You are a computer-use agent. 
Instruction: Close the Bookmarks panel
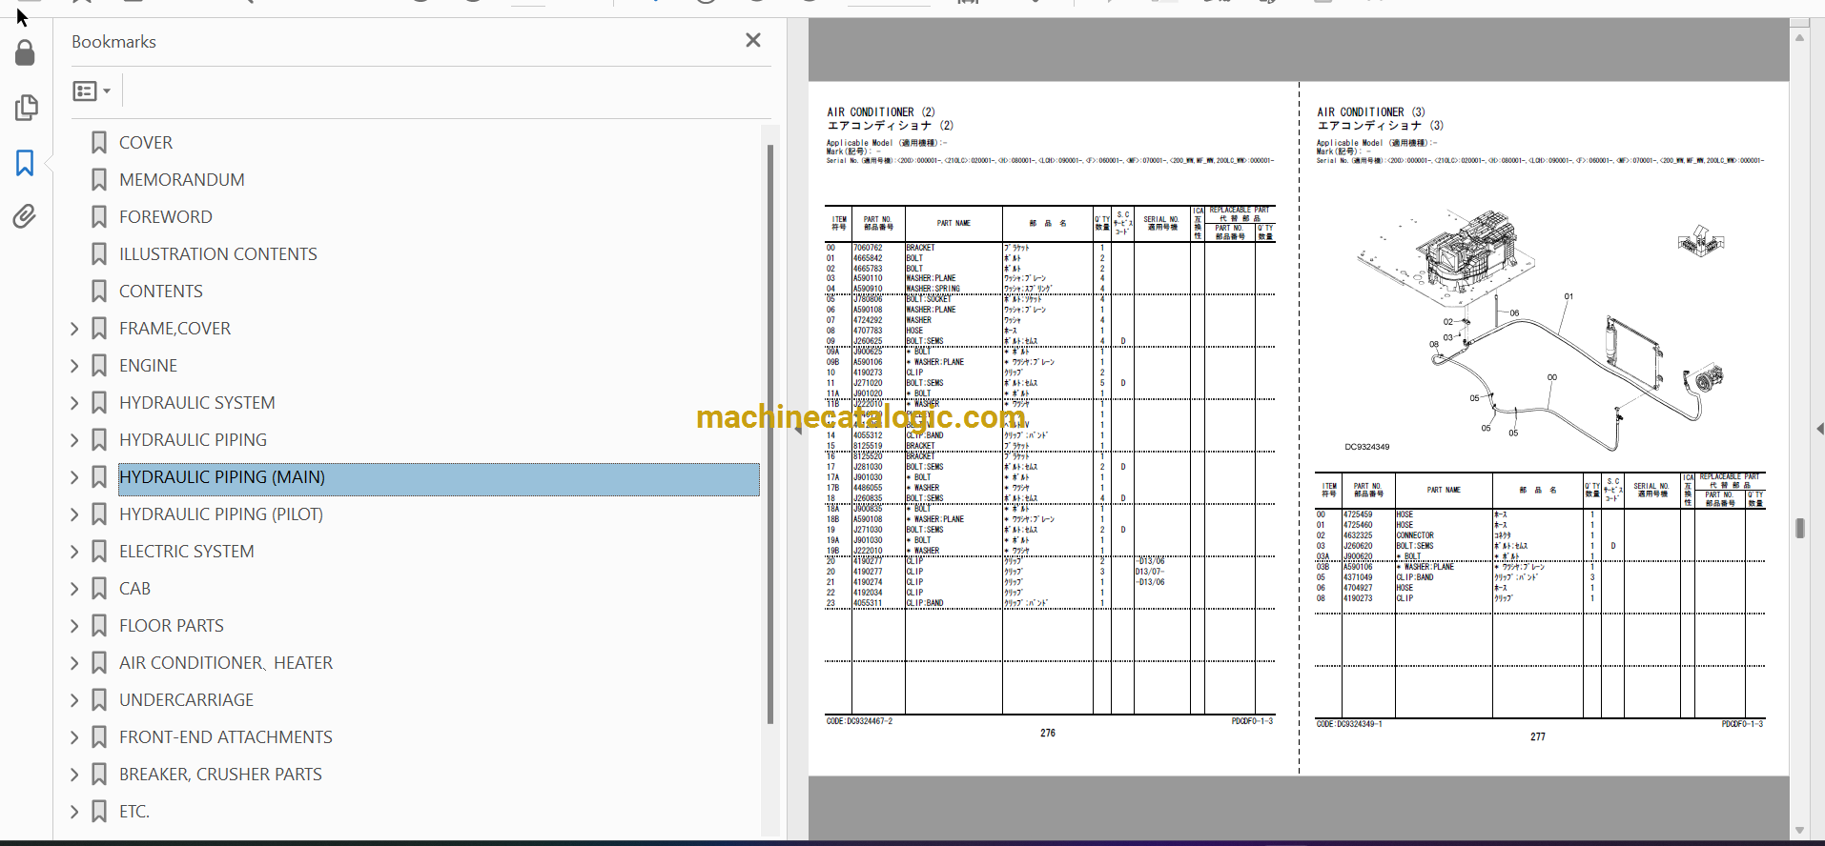pyautogui.click(x=752, y=40)
